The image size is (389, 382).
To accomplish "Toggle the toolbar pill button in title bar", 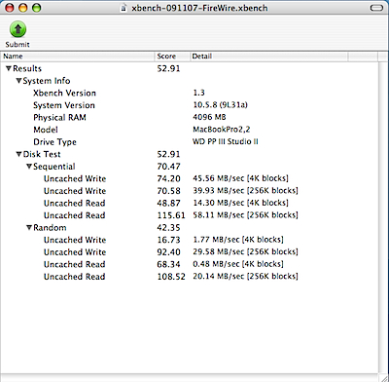I will (376, 8).
